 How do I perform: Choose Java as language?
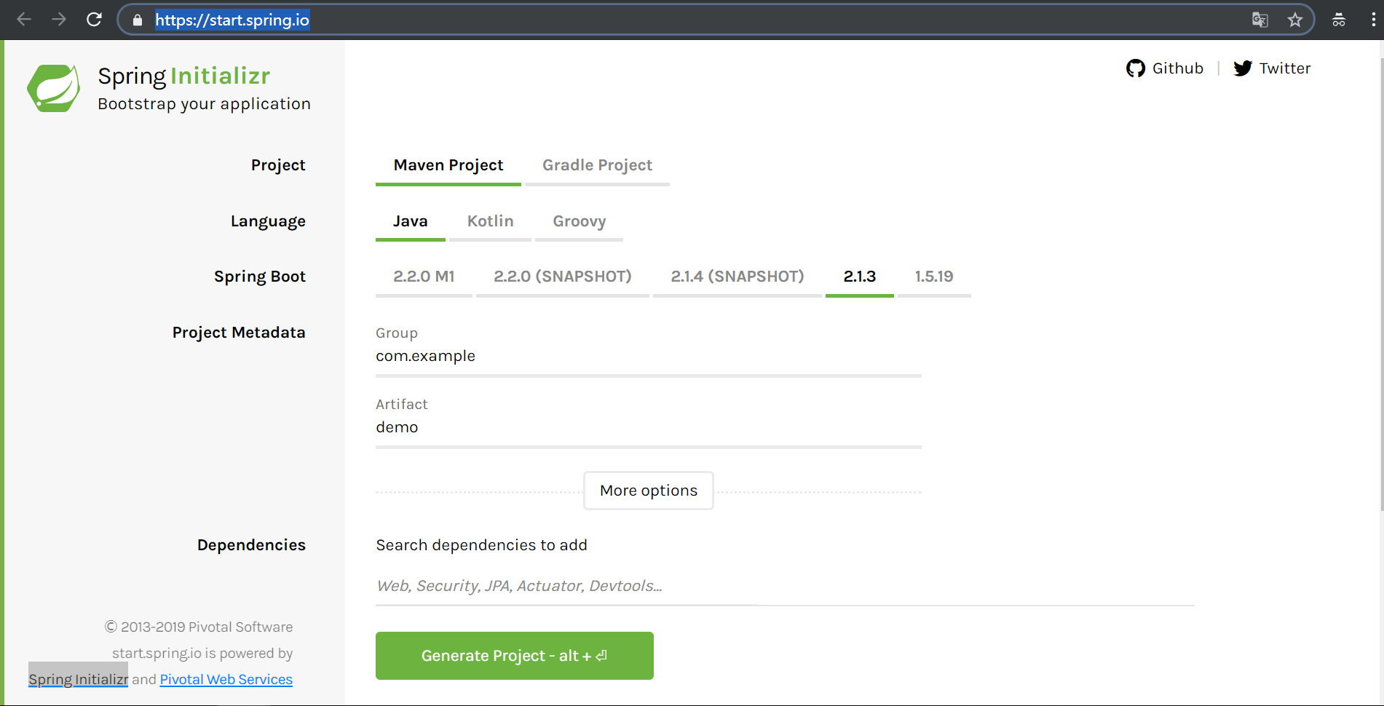click(x=411, y=222)
